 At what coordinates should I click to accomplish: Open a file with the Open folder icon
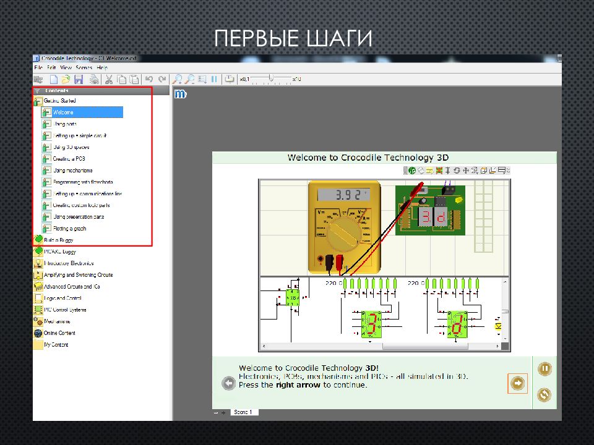click(66, 79)
